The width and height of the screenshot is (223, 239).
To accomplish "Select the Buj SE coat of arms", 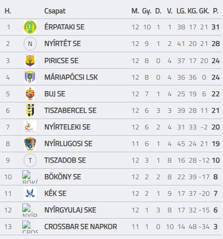I will pyautogui.click(x=30, y=94).
